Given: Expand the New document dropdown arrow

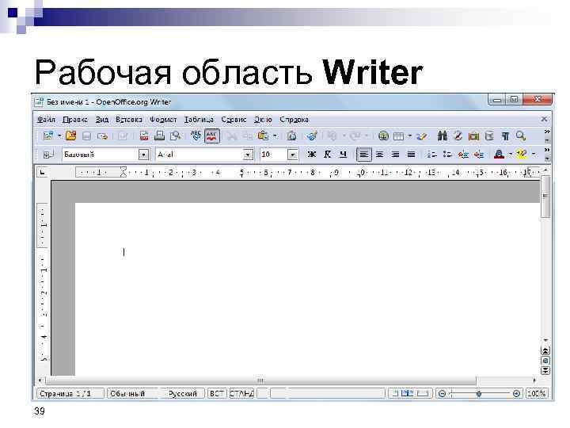Looking at the screenshot, I should click(x=59, y=136).
